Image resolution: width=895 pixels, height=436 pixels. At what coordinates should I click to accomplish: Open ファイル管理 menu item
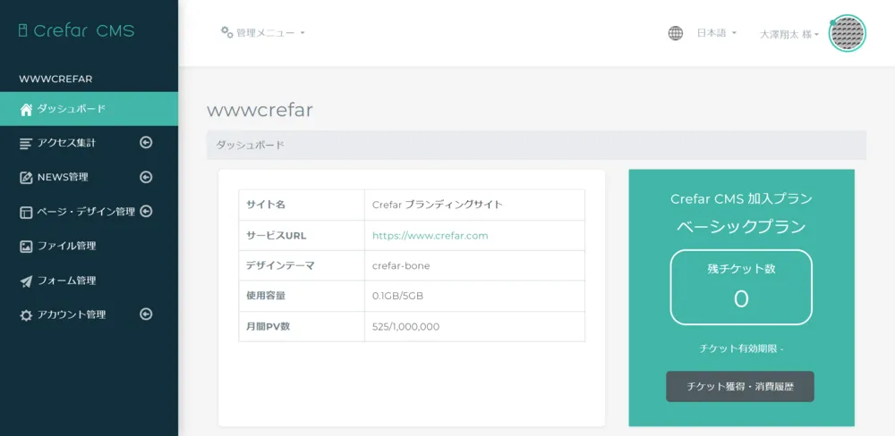pos(89,247)
